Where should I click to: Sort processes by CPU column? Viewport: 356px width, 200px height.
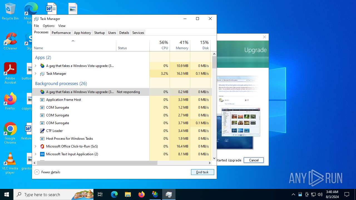tap(160, 45)
